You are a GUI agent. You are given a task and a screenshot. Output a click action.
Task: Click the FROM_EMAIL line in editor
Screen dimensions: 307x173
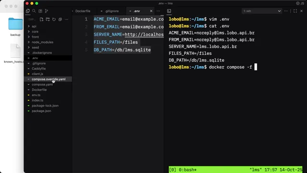point(129,27)
